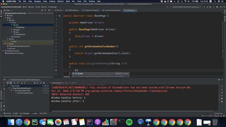Toggle show ignored tests button
Screen dimensions: 226x127
pyautogui.click(x=11, y=83)
